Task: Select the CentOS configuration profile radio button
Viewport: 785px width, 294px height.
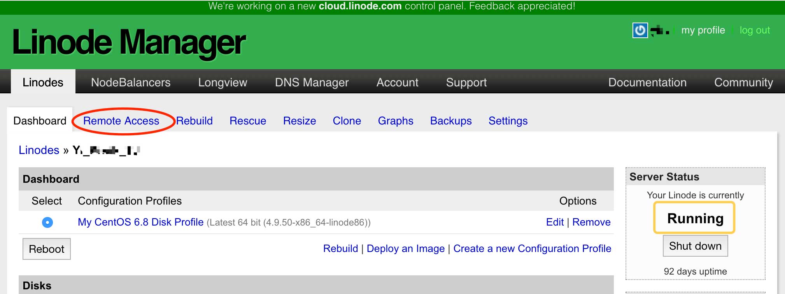Action: 47,222
